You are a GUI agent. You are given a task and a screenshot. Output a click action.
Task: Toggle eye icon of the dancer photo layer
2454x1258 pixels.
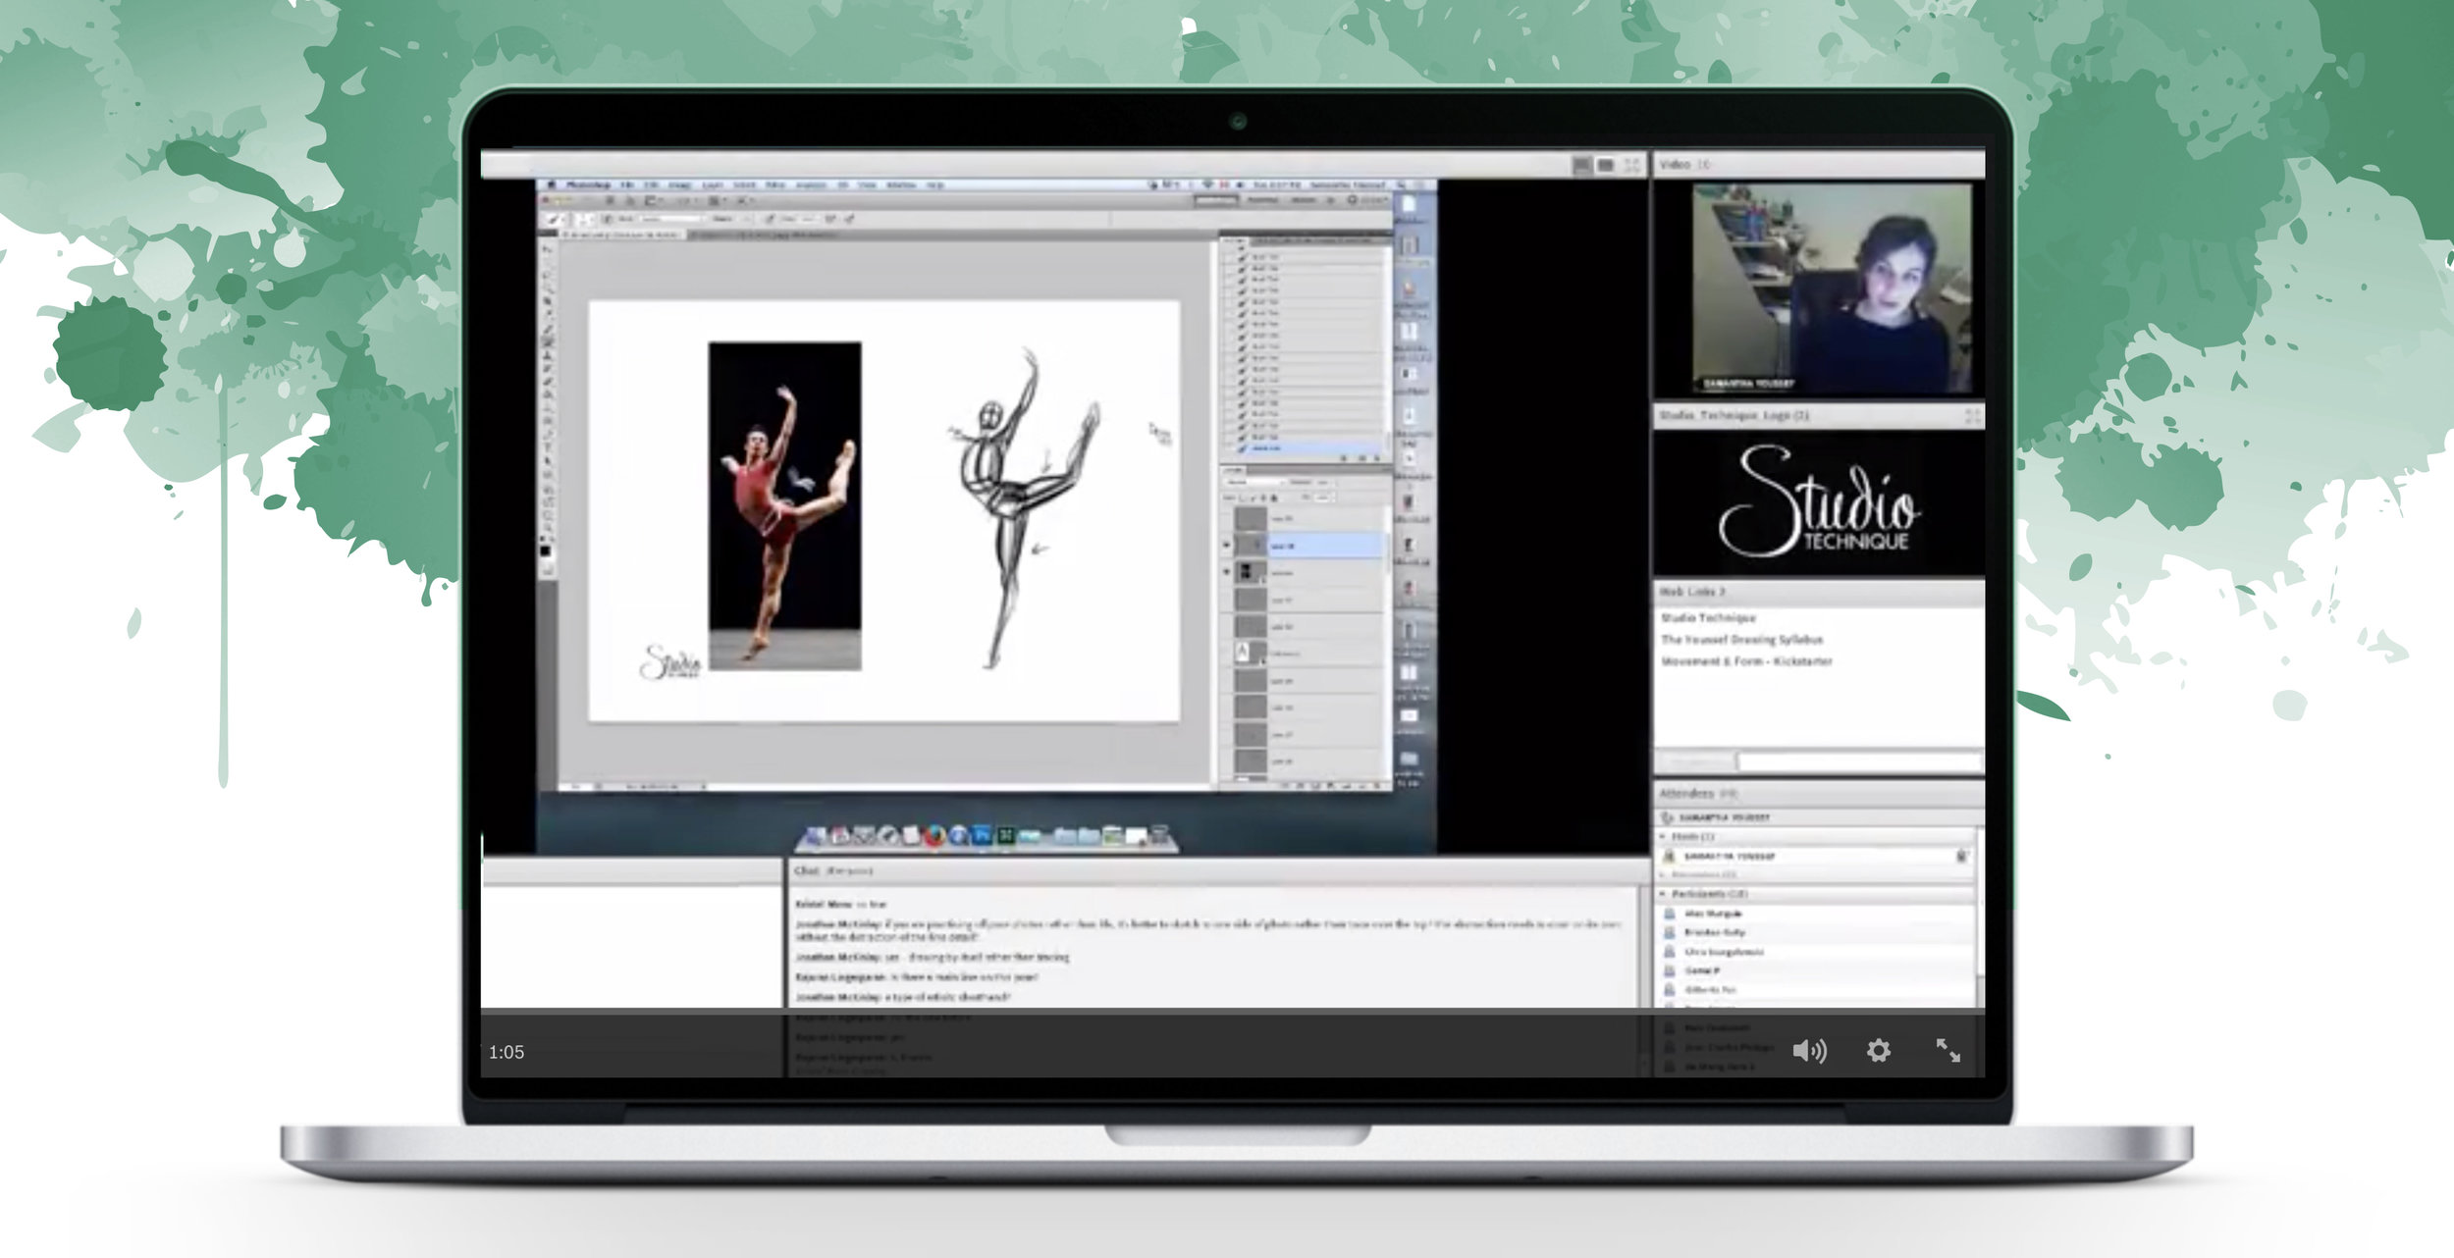1227,571
